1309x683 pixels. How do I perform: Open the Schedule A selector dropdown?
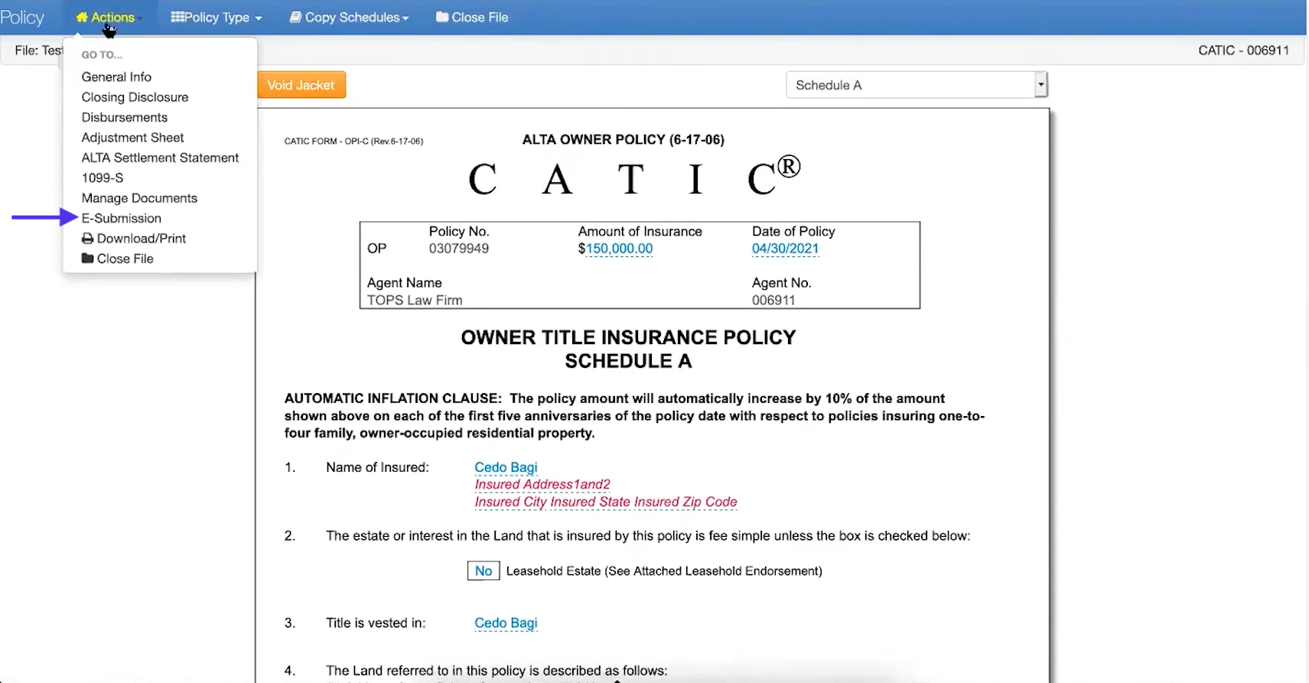pos(917,85)
